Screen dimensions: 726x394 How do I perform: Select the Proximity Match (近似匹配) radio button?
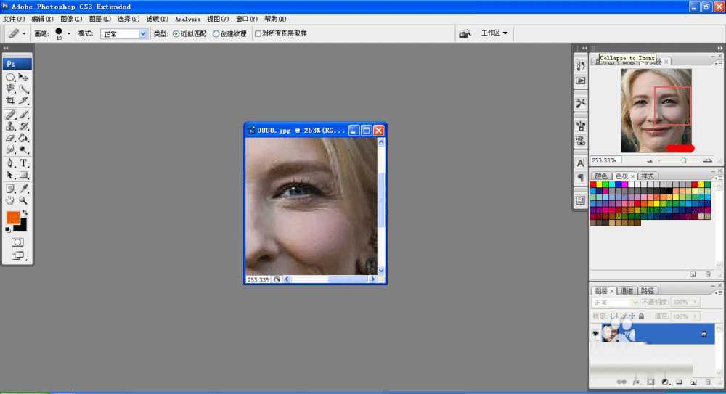coord(176,34)
